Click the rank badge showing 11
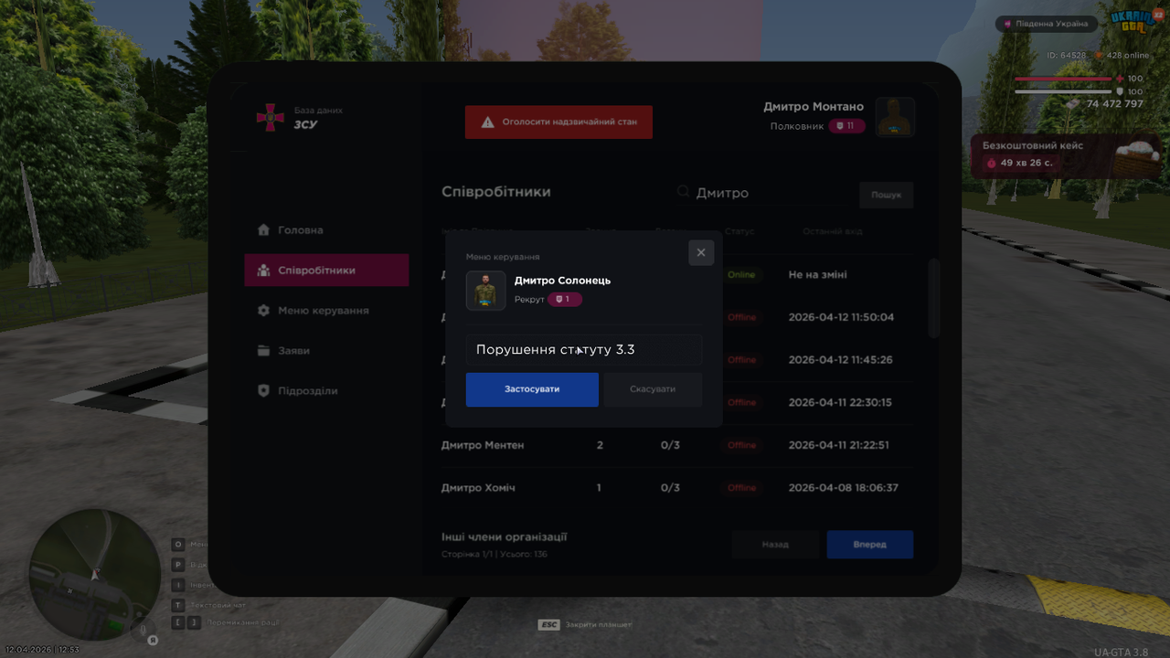The image size is (1170, 658). click(847, 126)
